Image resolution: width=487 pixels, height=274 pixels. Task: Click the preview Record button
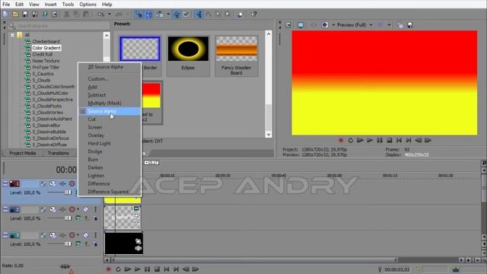(341, 140)
